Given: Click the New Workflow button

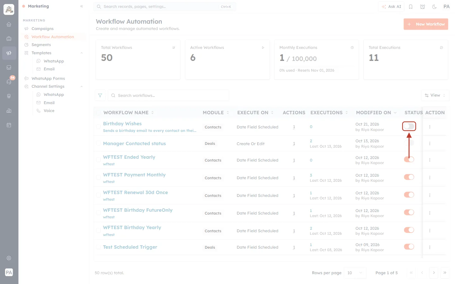Looking at the screenshot, I should point(426,24).
